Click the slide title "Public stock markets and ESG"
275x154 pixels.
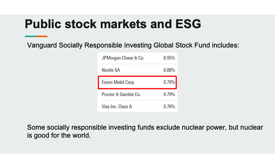(x=113, y=24)
